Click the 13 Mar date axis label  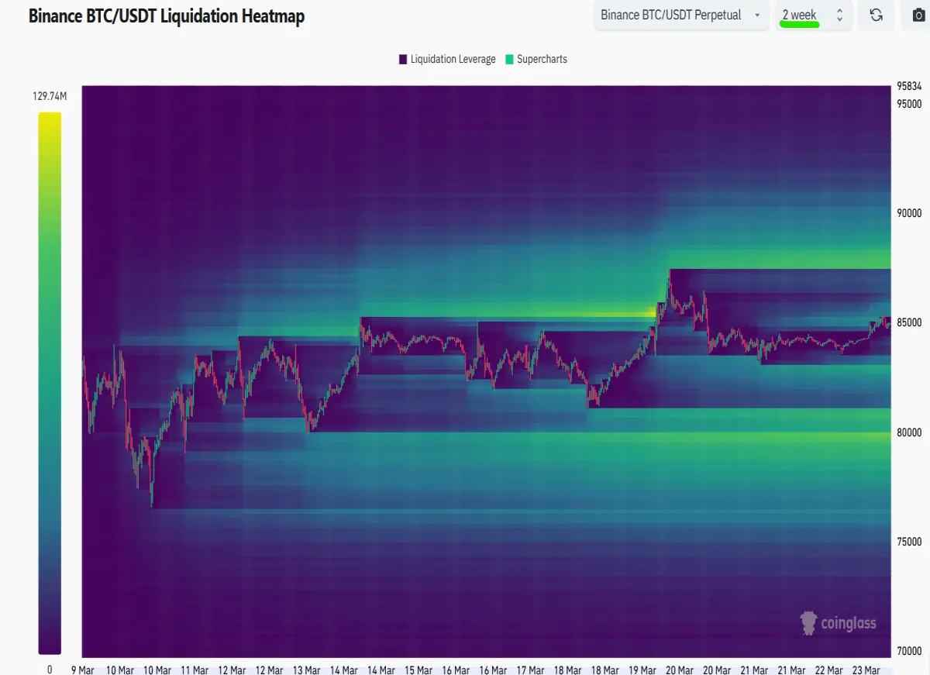point(307,670)
